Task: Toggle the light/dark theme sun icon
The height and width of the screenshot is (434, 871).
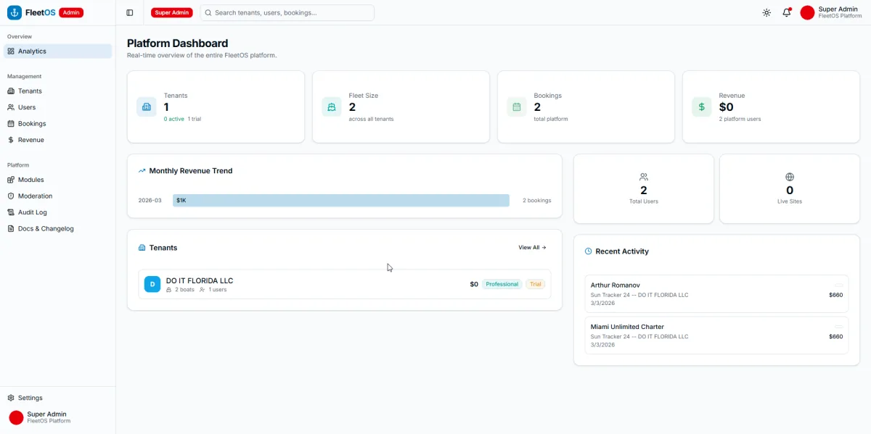Action: coord(766,12)
